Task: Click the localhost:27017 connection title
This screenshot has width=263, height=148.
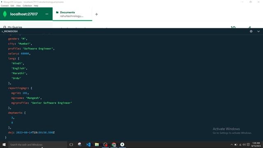Action: (x=24, y=14)
